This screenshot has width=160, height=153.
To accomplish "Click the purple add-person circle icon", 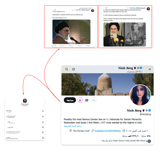I will pos(80,100).
